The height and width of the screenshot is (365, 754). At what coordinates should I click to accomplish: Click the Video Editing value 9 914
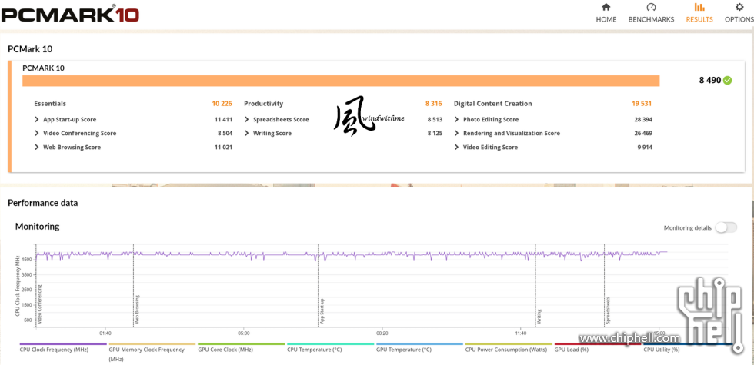tap(645, 148)
